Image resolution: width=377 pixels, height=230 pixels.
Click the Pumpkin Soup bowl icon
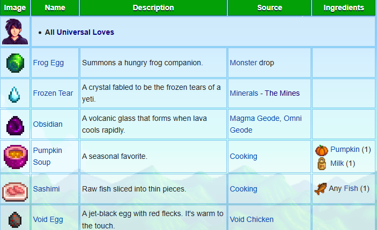click(x=15, y=156)
